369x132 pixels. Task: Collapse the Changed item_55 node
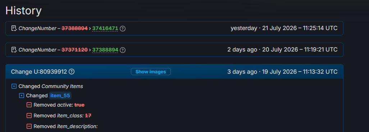click(x=22, y=96)
